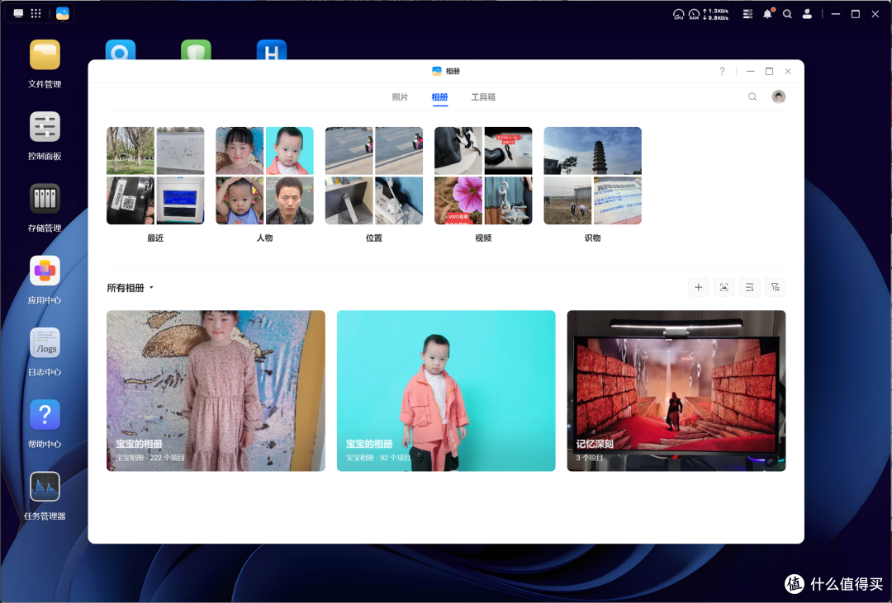This screenshot has height=603, width=892.
Task: Open the user account icon in top bar
Action: (x=807, y=14)
